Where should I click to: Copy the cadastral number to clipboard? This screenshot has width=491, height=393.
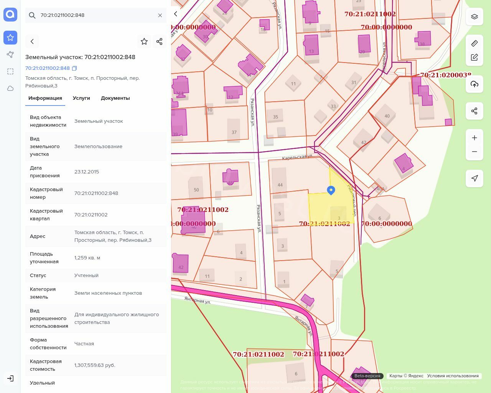[x=75, y=68]
